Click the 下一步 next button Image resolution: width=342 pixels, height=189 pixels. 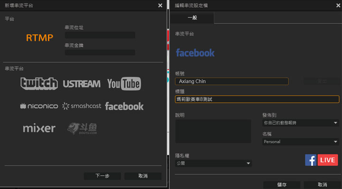click(x=102, y=176)
